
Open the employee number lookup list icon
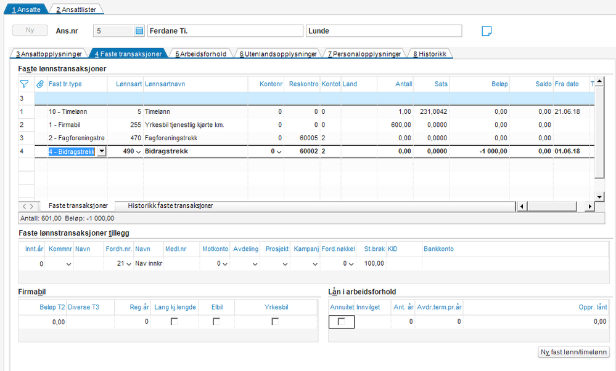click(139, 31)
